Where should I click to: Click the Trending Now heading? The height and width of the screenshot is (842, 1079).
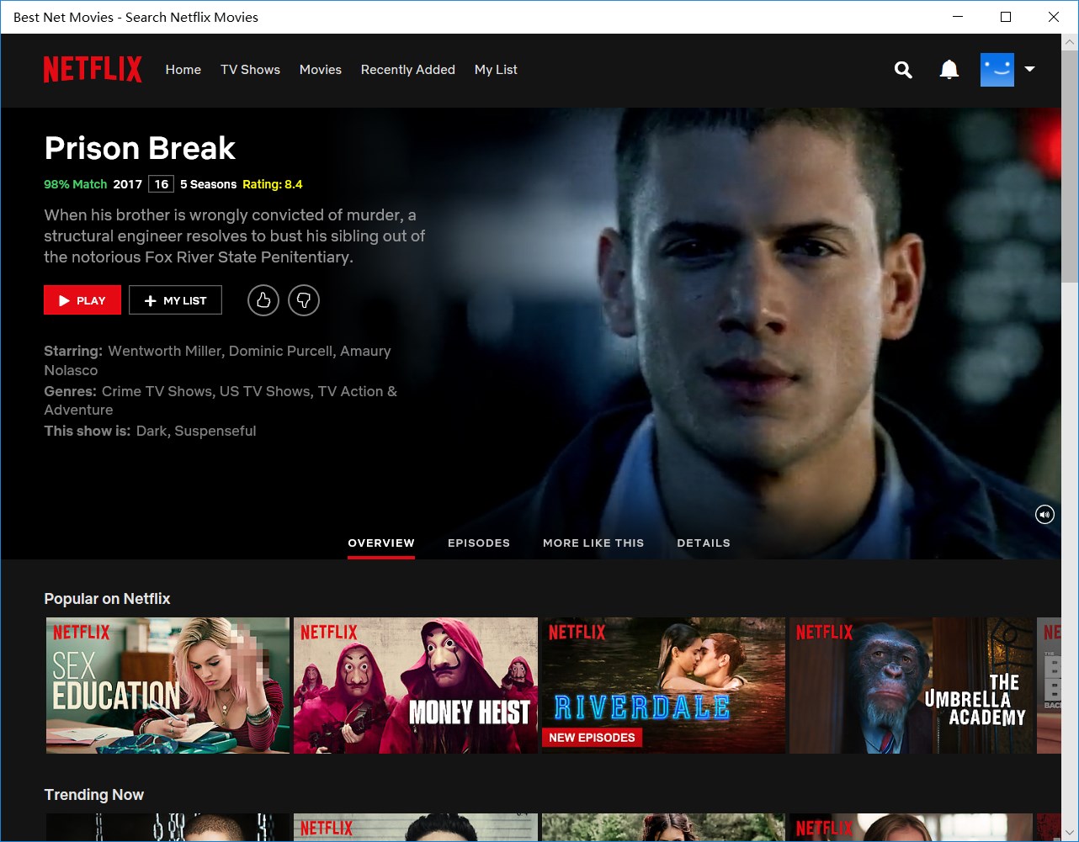point(93,795)
